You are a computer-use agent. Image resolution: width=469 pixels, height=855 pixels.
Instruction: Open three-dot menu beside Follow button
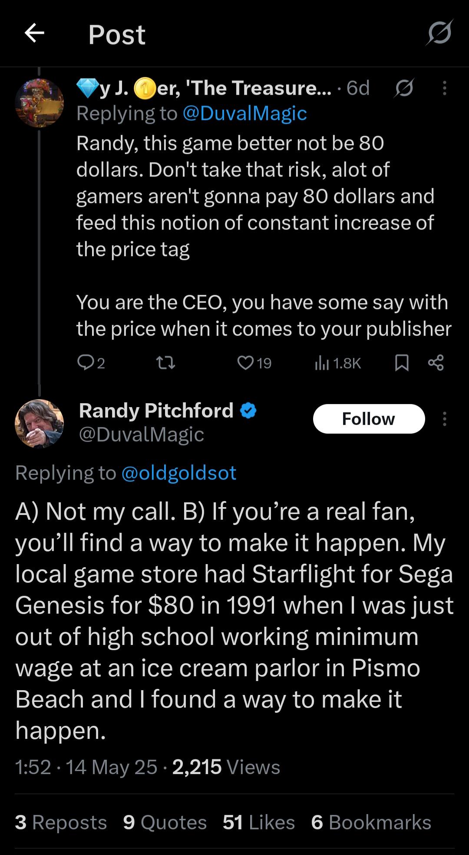pos(444,419)
